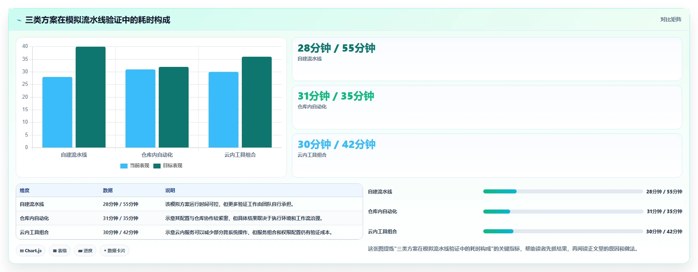Image resolution: width=698 pixels, height=272 pixels.
Task: Click the 数据 column header
Action: pos(108,191)
